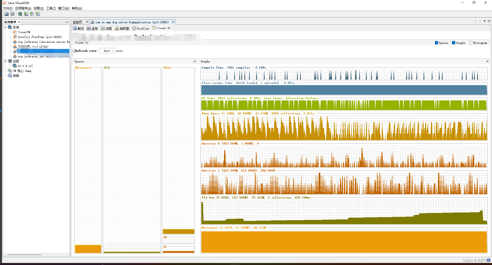Click the 线程 threads tab icon
Image resolution: width=492 pixels, height=265 pixels.
[103, 29]
